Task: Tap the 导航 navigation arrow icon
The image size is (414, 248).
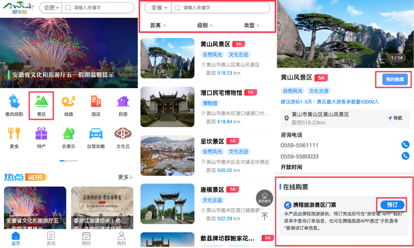Action: tap(390, 119)
